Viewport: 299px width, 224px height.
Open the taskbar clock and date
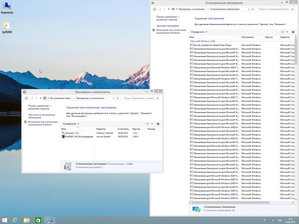pos(290,220)
